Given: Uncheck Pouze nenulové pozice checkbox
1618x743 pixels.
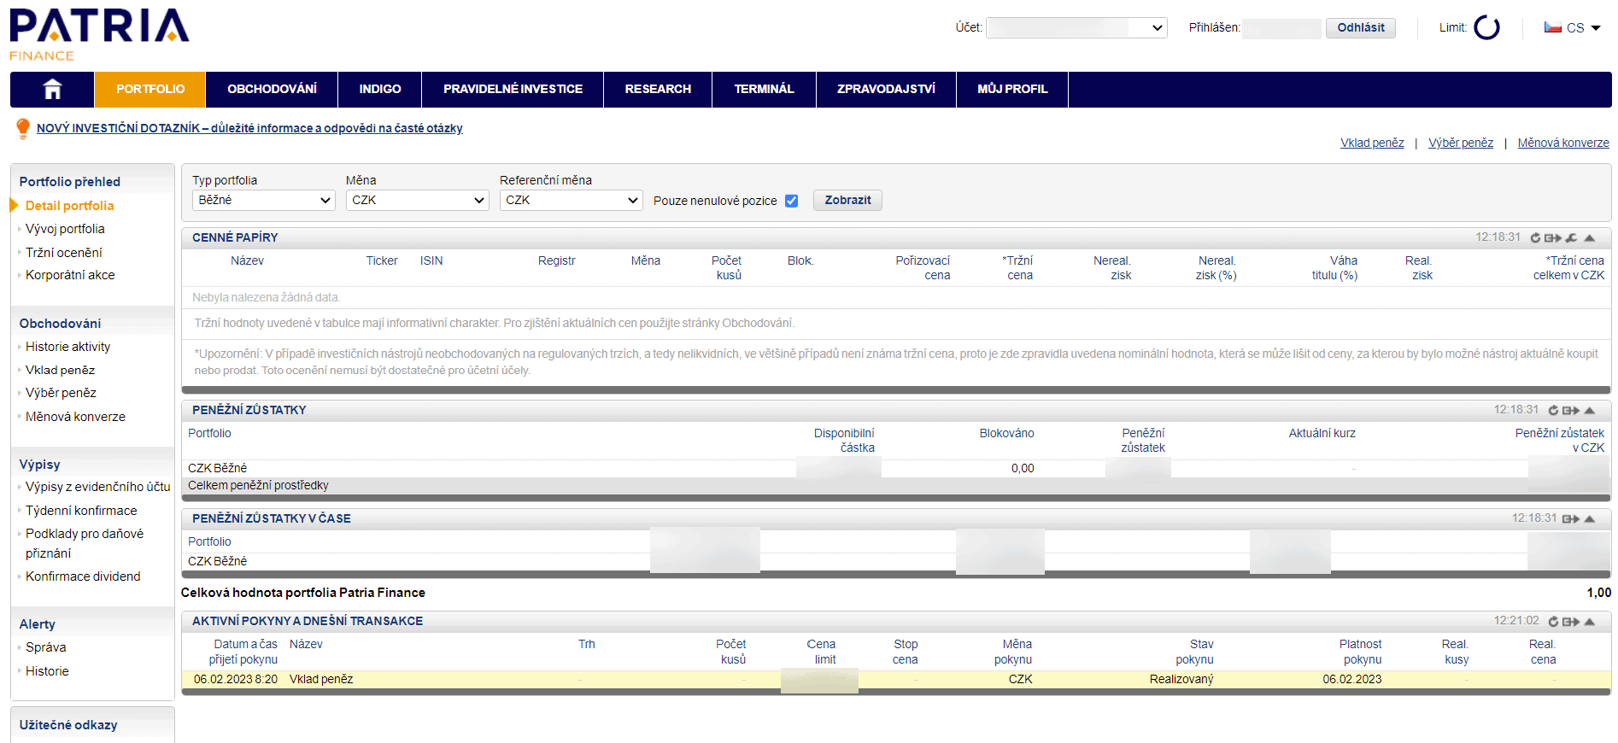Looking at the screenshot, I should click(791, 201).
